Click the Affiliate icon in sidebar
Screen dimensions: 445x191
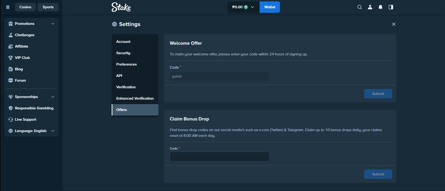[11, 47]
